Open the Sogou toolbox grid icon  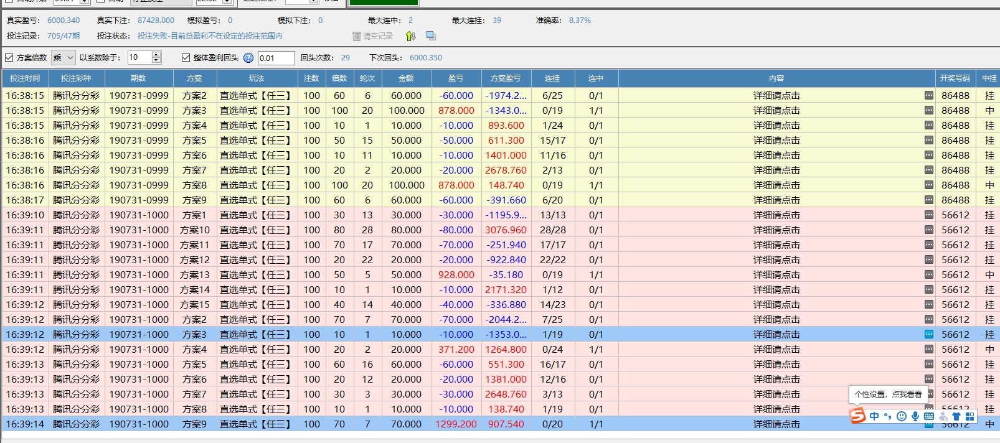pyautogui.click(x=970, y=416)
